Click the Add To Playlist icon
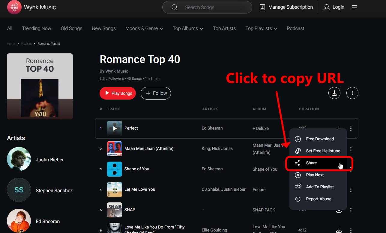 click(298, 187)
